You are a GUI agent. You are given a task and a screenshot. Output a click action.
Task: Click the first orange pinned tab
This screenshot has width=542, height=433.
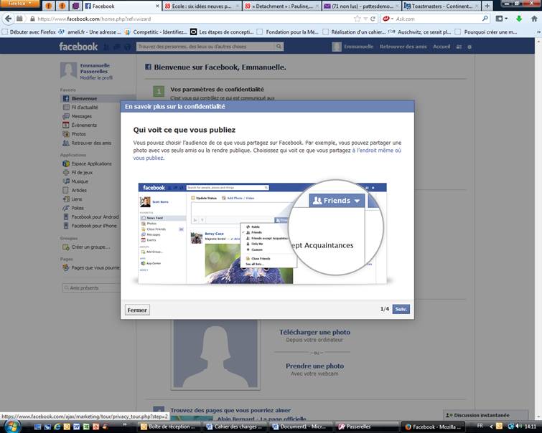click(x=49, y=6)
